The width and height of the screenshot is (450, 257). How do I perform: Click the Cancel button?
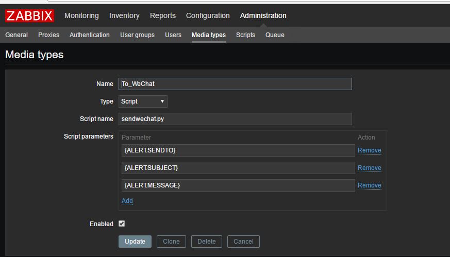243,242
